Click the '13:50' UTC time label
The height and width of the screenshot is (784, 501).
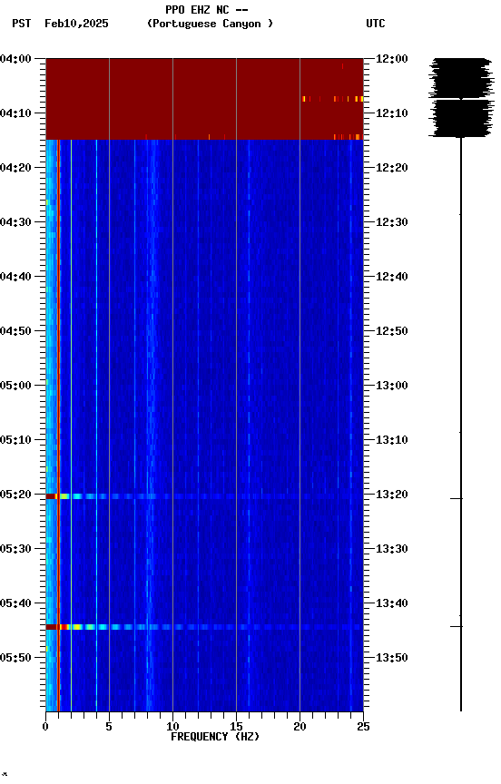pos(392,658)
